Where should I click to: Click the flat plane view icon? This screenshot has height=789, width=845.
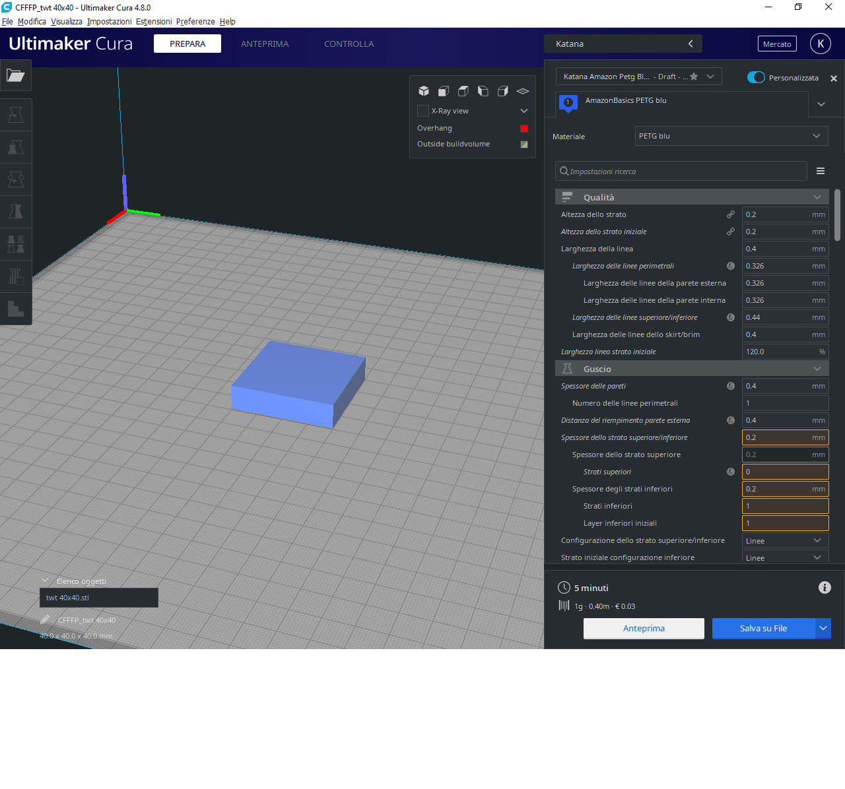tap(523, 91)
